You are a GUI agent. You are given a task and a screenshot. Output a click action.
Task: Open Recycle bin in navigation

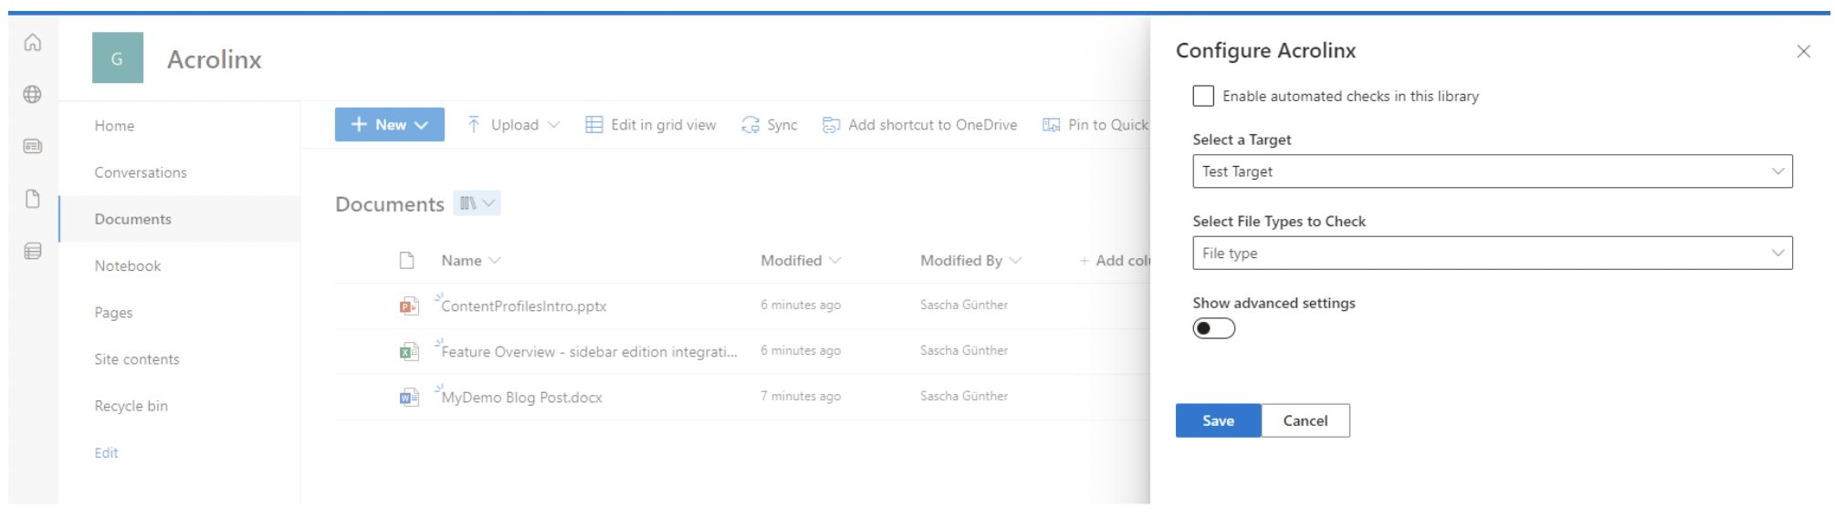click(131, 406)
